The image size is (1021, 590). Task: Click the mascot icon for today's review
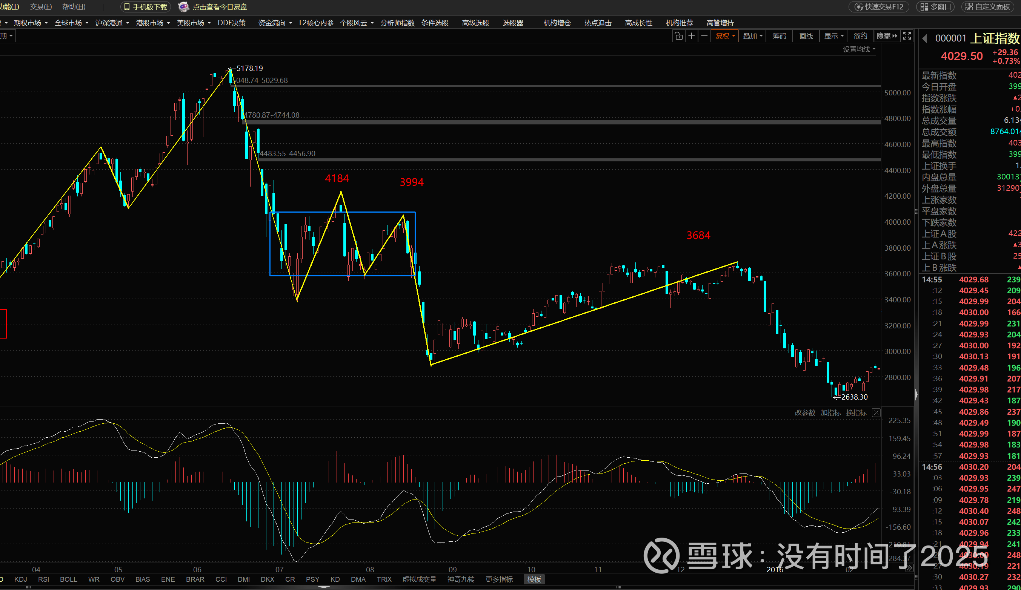183,7
